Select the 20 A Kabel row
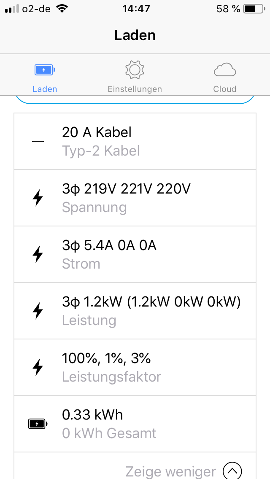 pyautogui.click(x=135, y=141)
